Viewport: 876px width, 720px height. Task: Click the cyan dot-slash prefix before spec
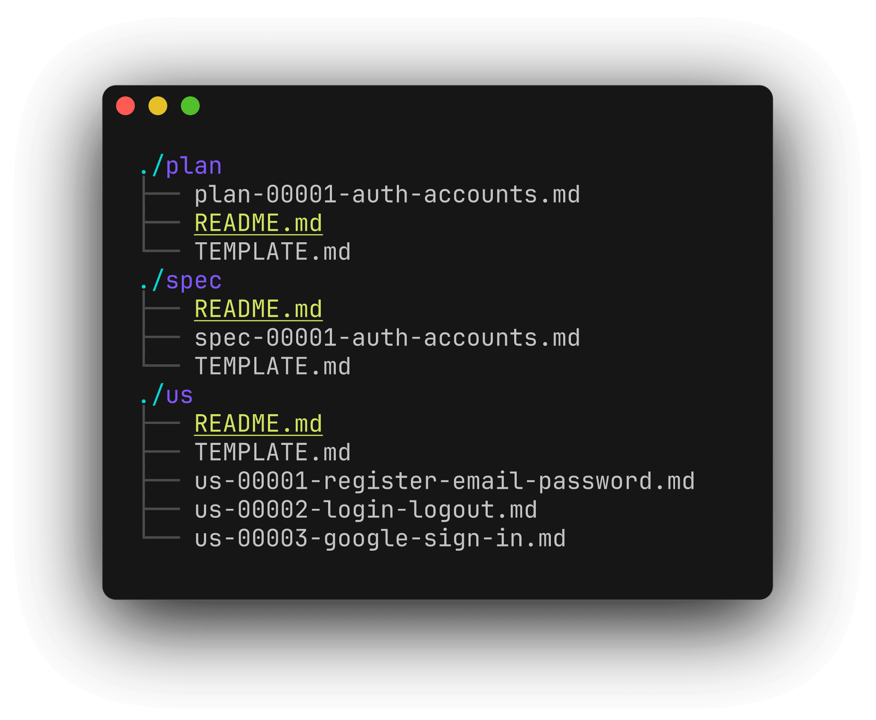click(x=152, y=280)
